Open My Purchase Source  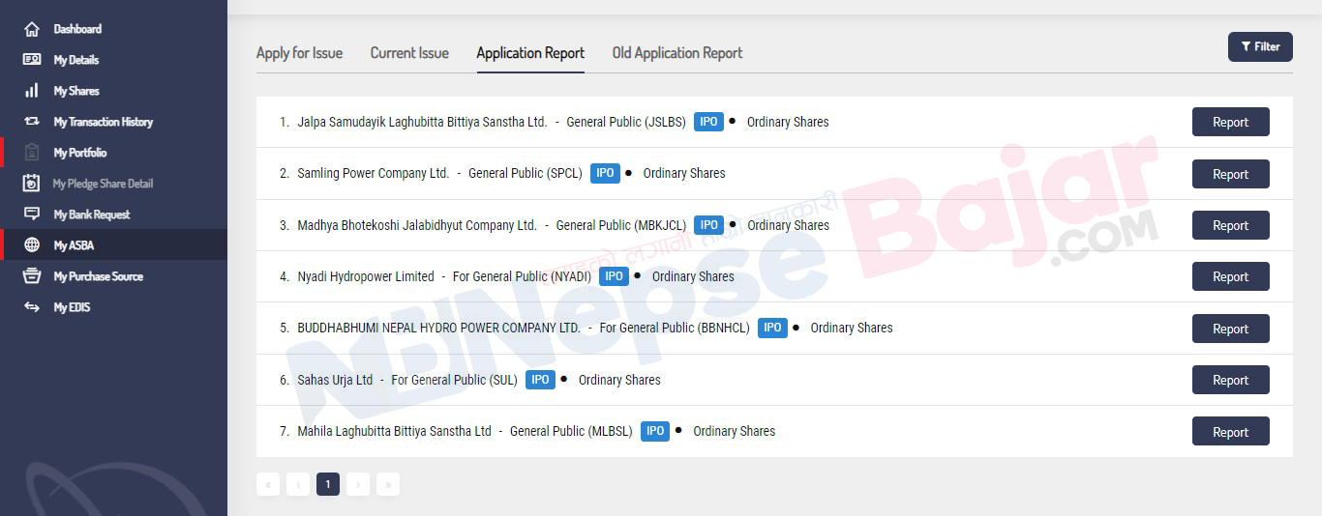point(113,276)
